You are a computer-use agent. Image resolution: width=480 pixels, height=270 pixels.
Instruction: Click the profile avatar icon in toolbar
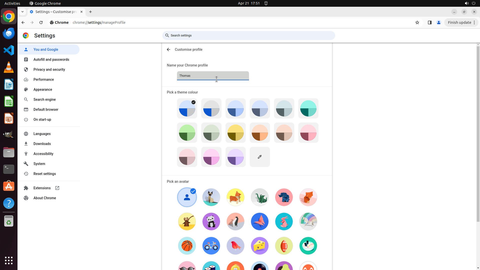(x=438, y=22)
